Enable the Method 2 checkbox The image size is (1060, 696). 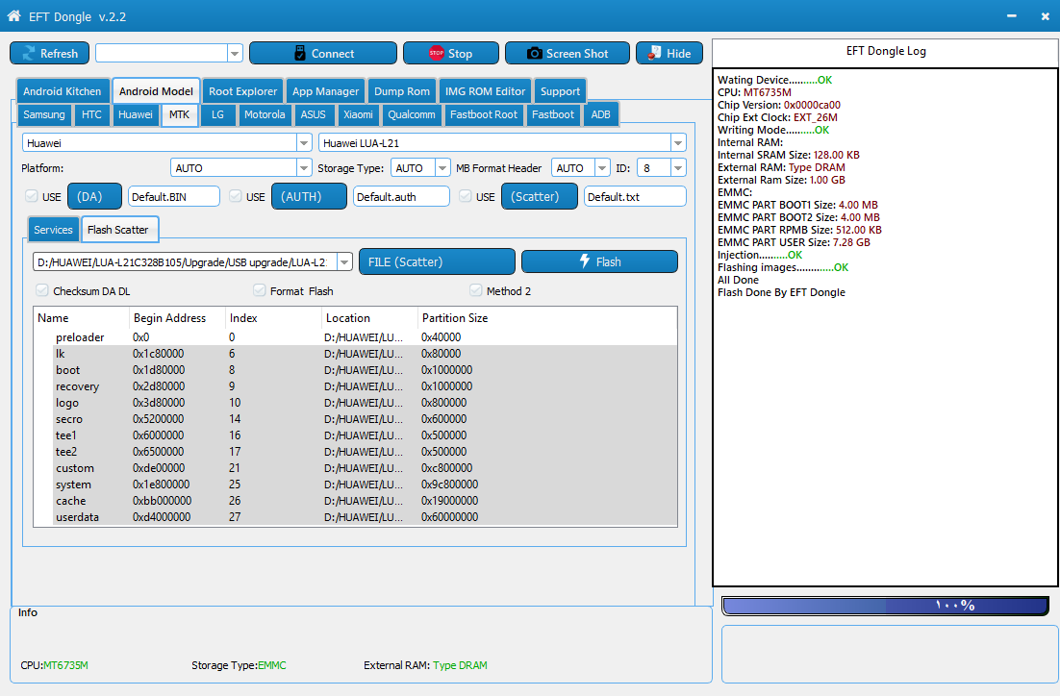pos(476,290)
